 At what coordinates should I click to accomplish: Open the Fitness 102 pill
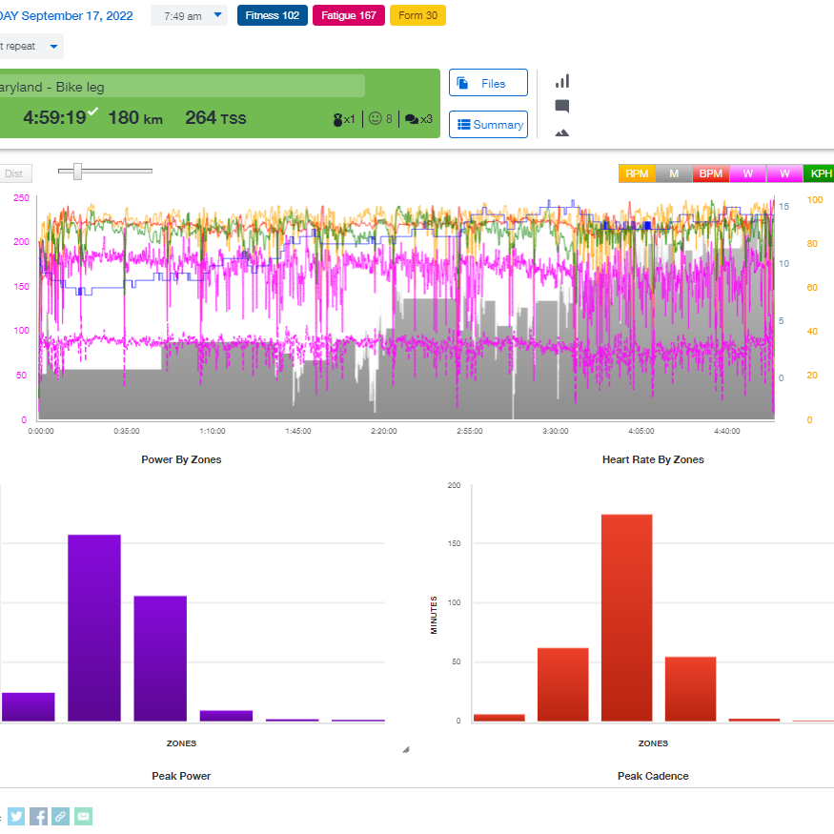[x=272, y=15]
